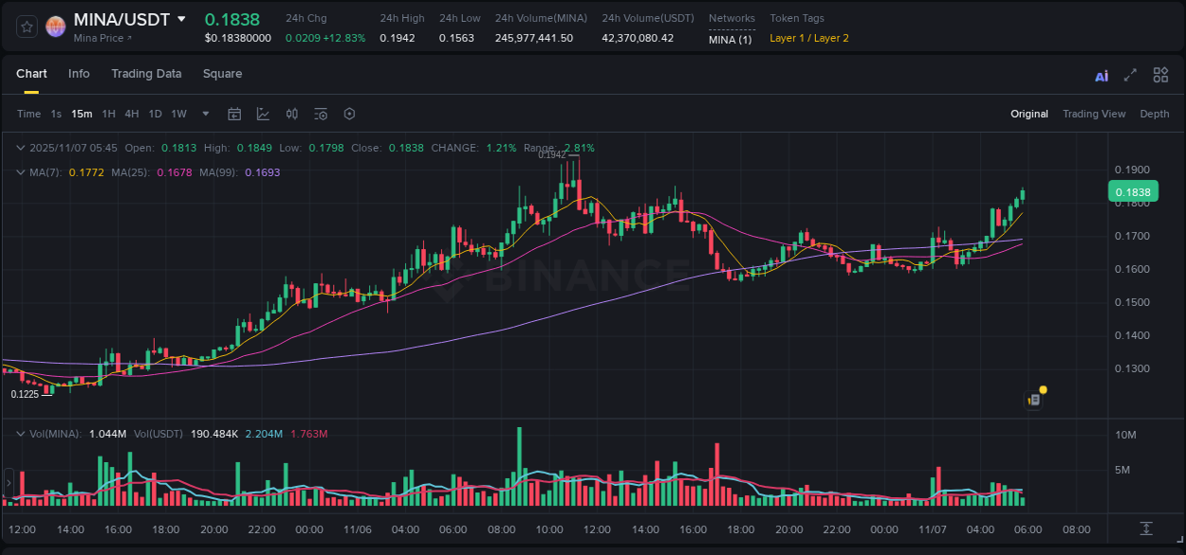Click the fullscreen expand arrows icon
Viewport: 1186px width, 555px height.
coord(1131,75)
